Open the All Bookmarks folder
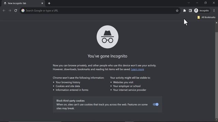218x122 pixels. click(x=206, y=17)
